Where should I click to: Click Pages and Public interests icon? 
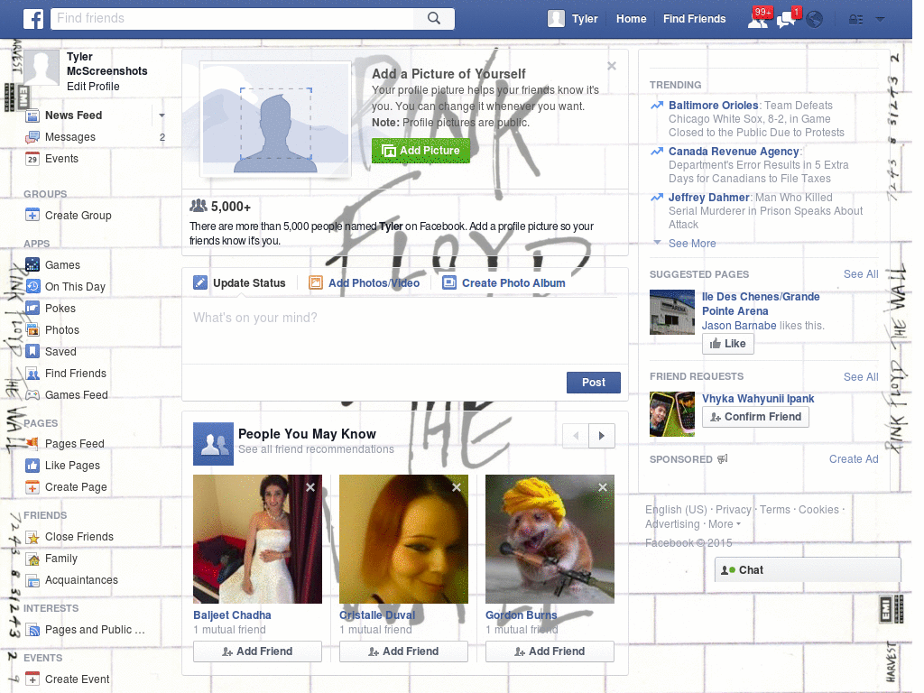[x=33, y=630]
